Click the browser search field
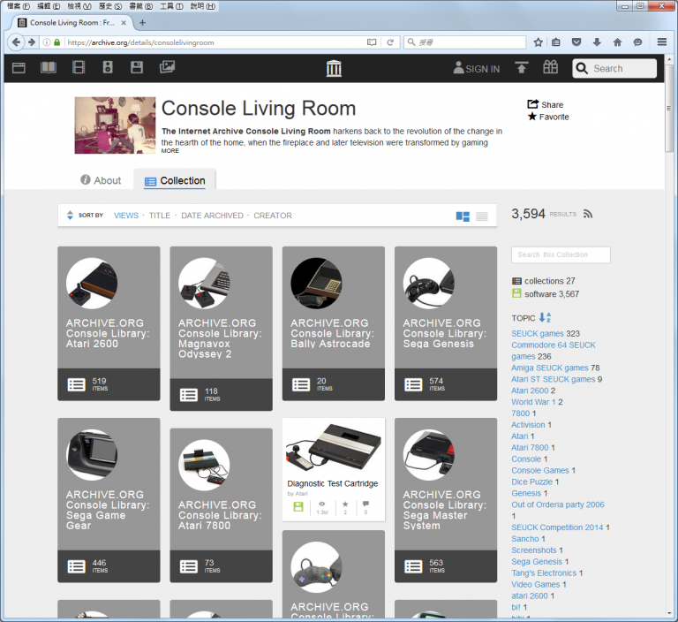The image size is (678, 622). tap(465, 42)
